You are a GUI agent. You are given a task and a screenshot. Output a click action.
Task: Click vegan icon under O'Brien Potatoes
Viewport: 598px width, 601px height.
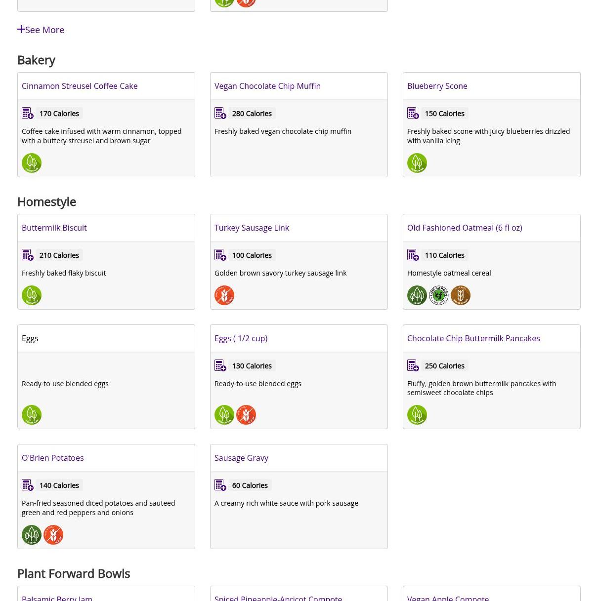point(32,535)
